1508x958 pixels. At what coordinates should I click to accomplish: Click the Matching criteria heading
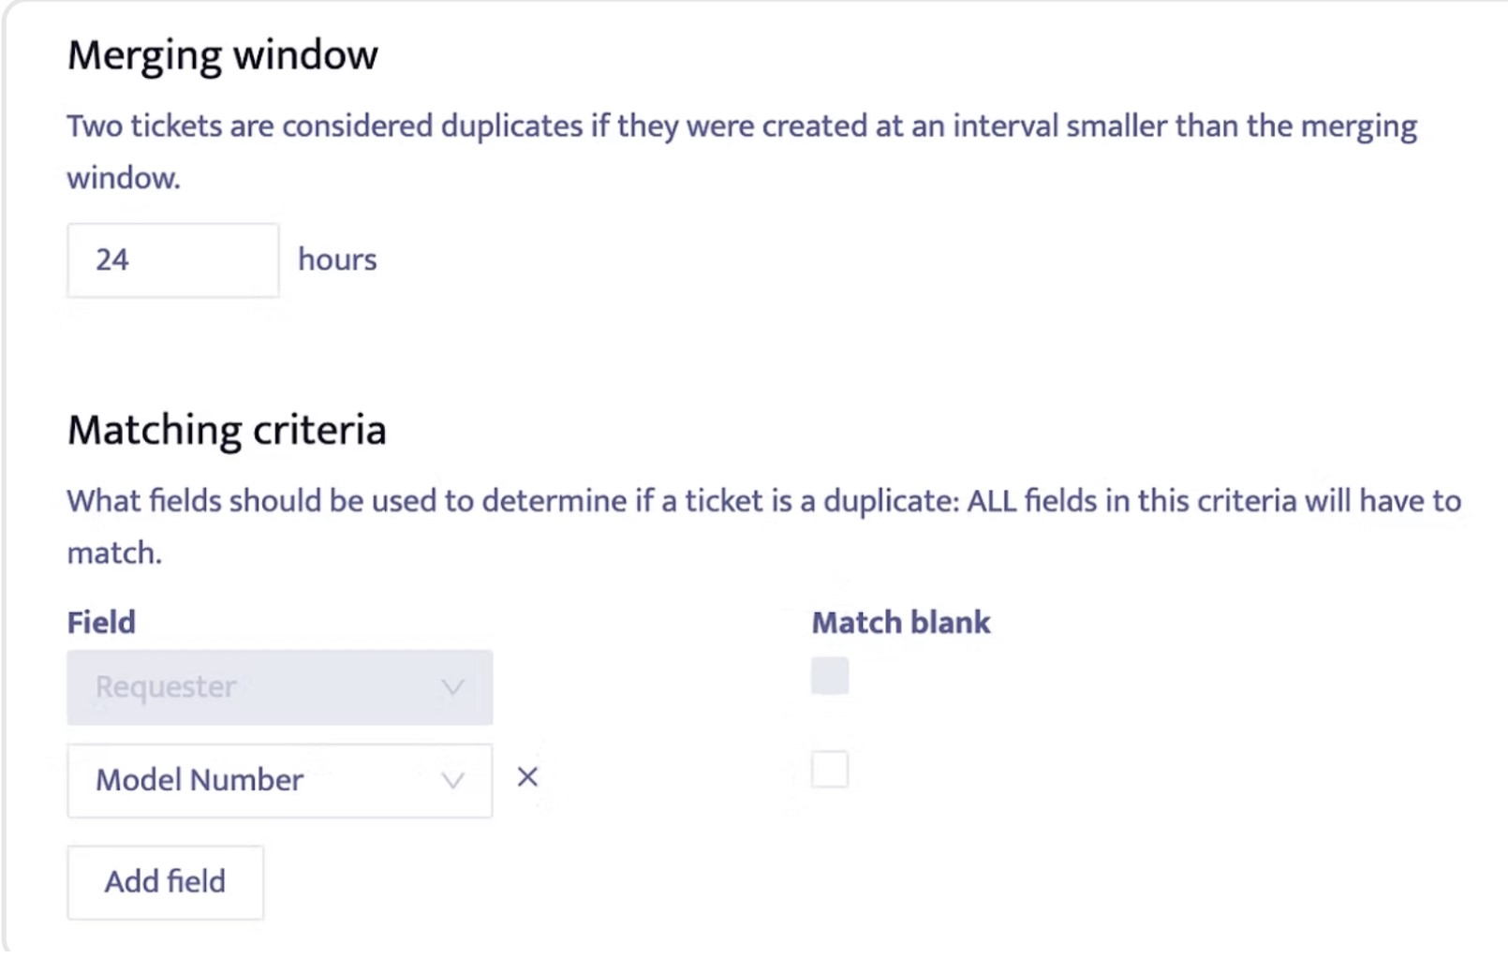(227, 431)
